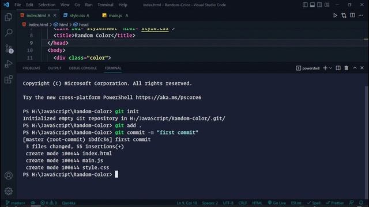Select the TERMINAL panel tab
The height and width of the screenshot is (207, 369).
coord(113,68)
